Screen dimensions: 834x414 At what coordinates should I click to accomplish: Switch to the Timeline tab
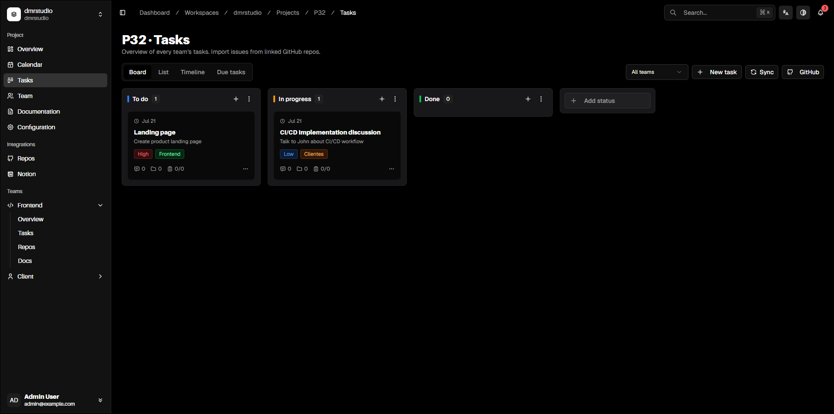193,72
